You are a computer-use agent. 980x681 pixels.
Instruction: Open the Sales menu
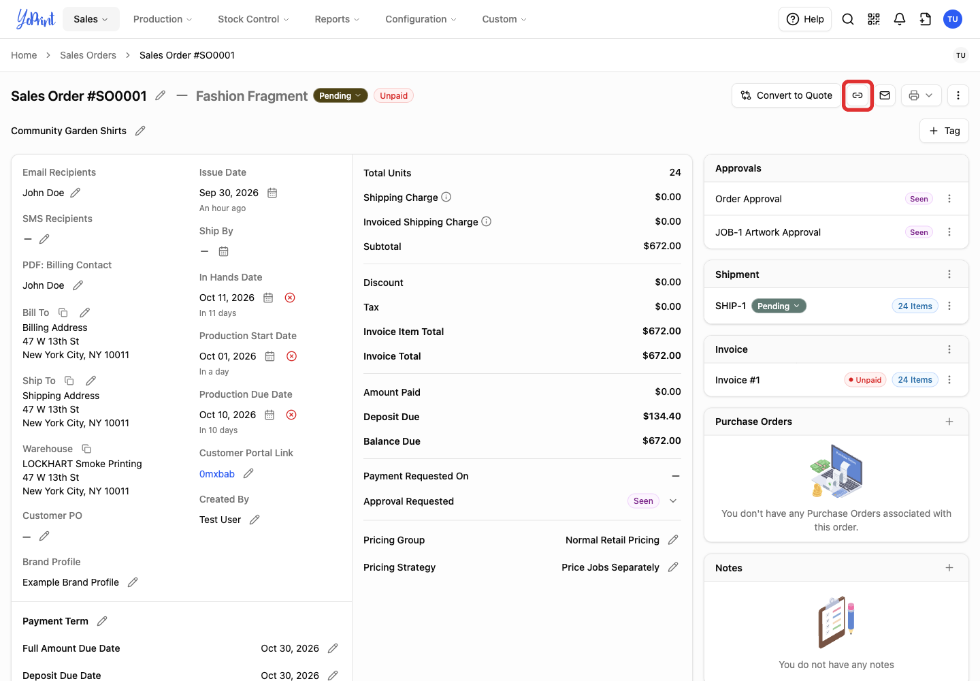(91, 19)
